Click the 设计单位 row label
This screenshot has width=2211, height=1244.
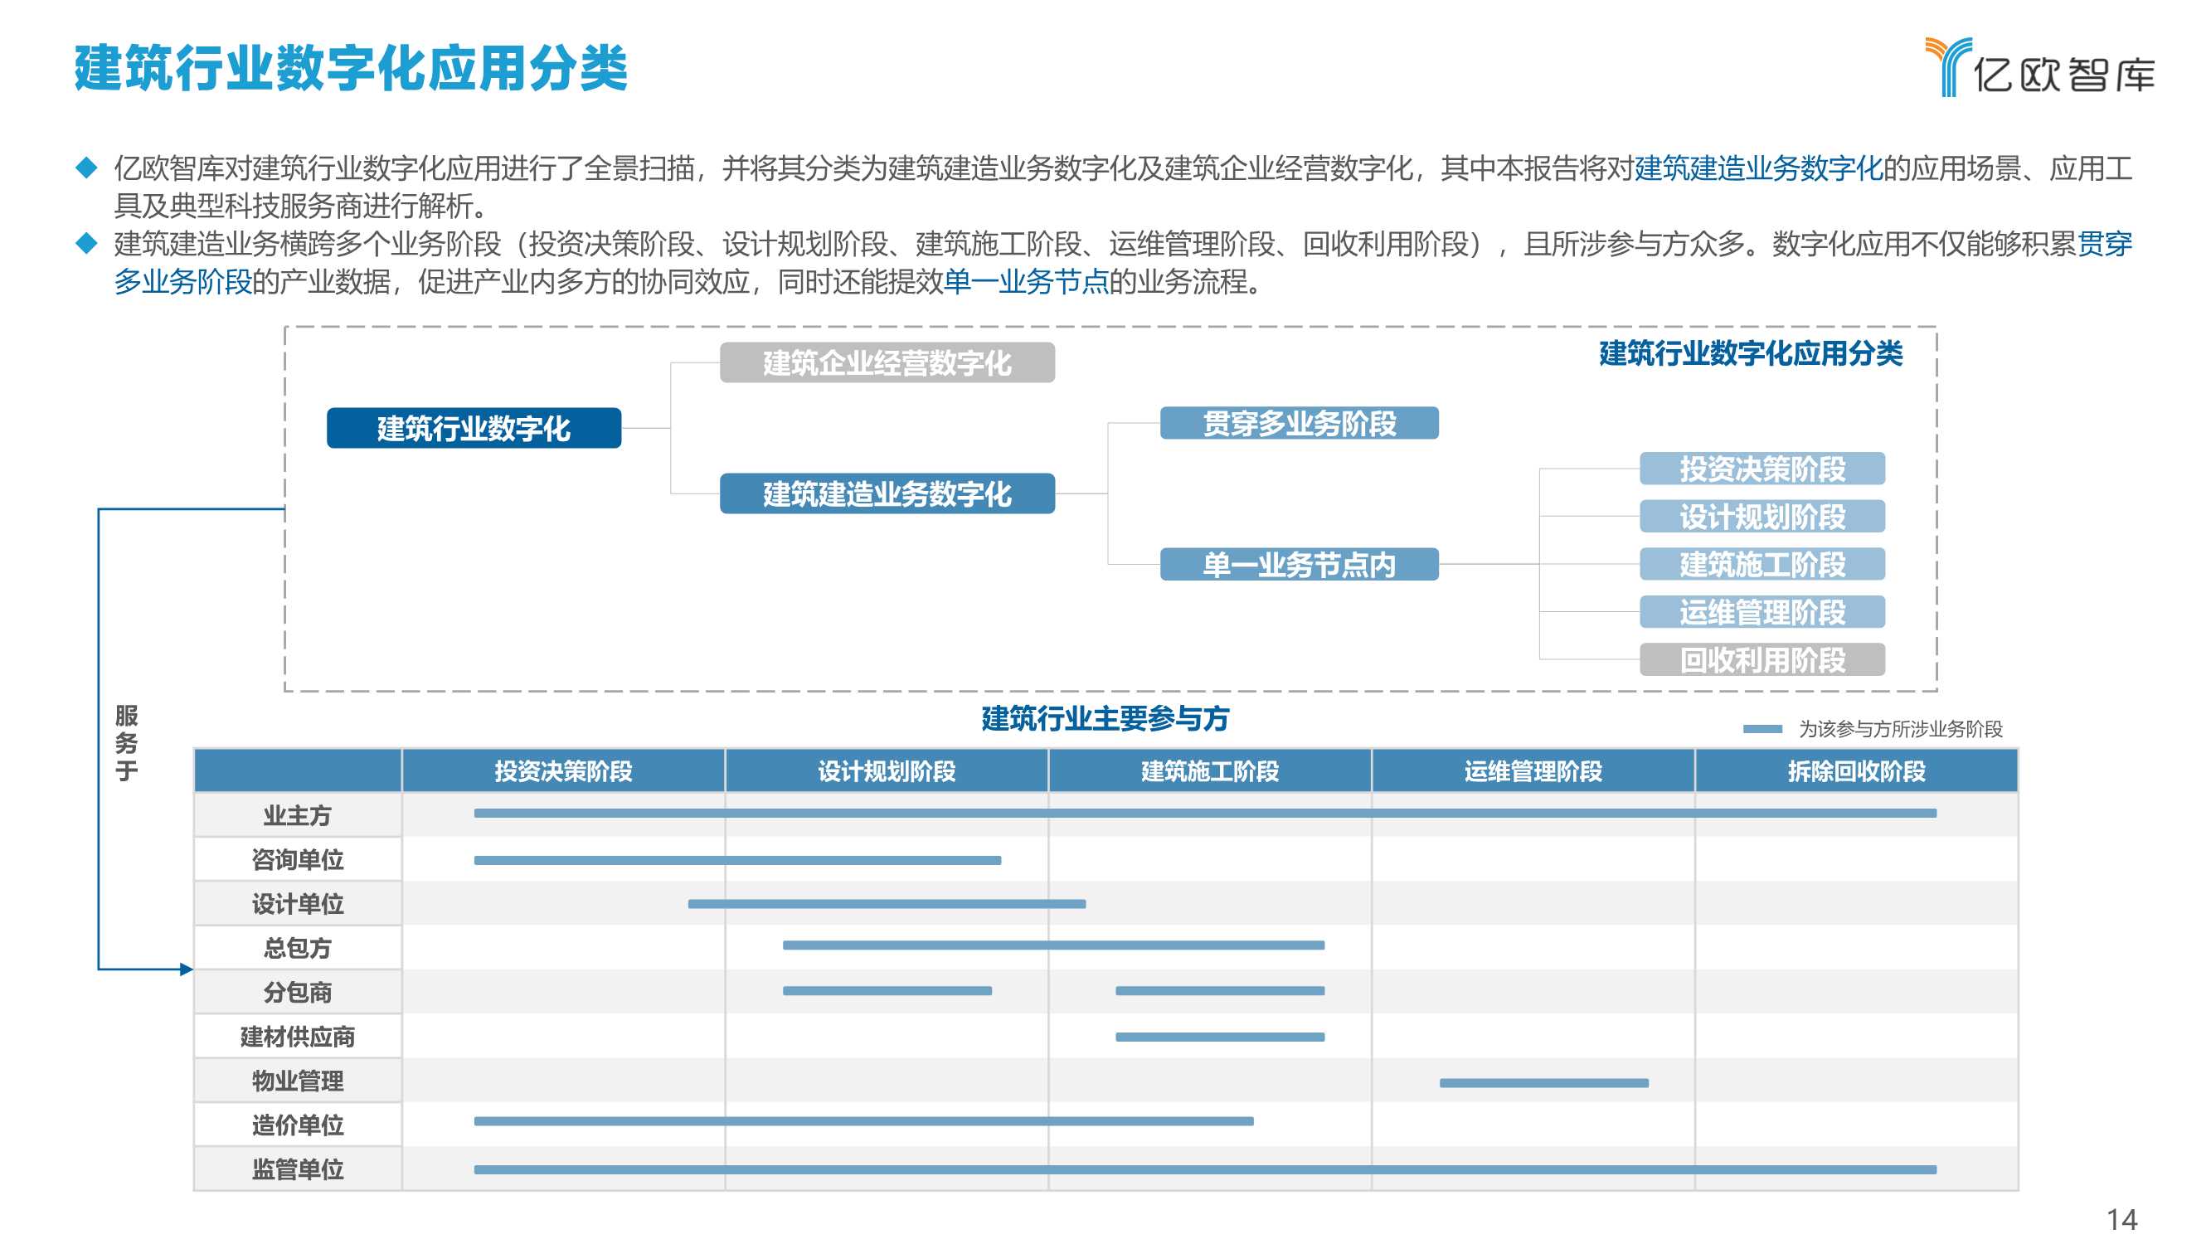[297, 903]
